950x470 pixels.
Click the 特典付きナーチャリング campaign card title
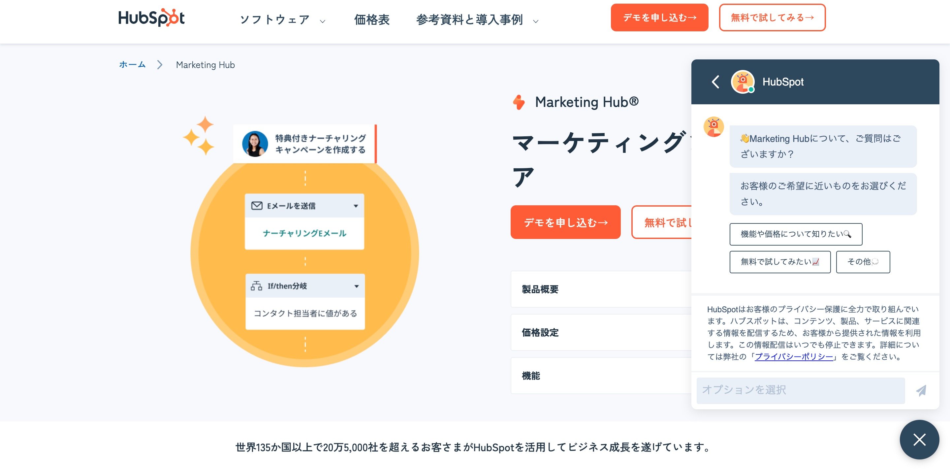coord(320,144)
